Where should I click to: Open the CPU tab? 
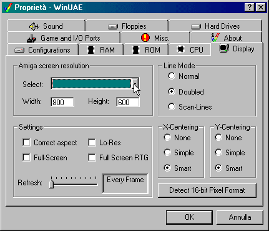coord(190,50)
